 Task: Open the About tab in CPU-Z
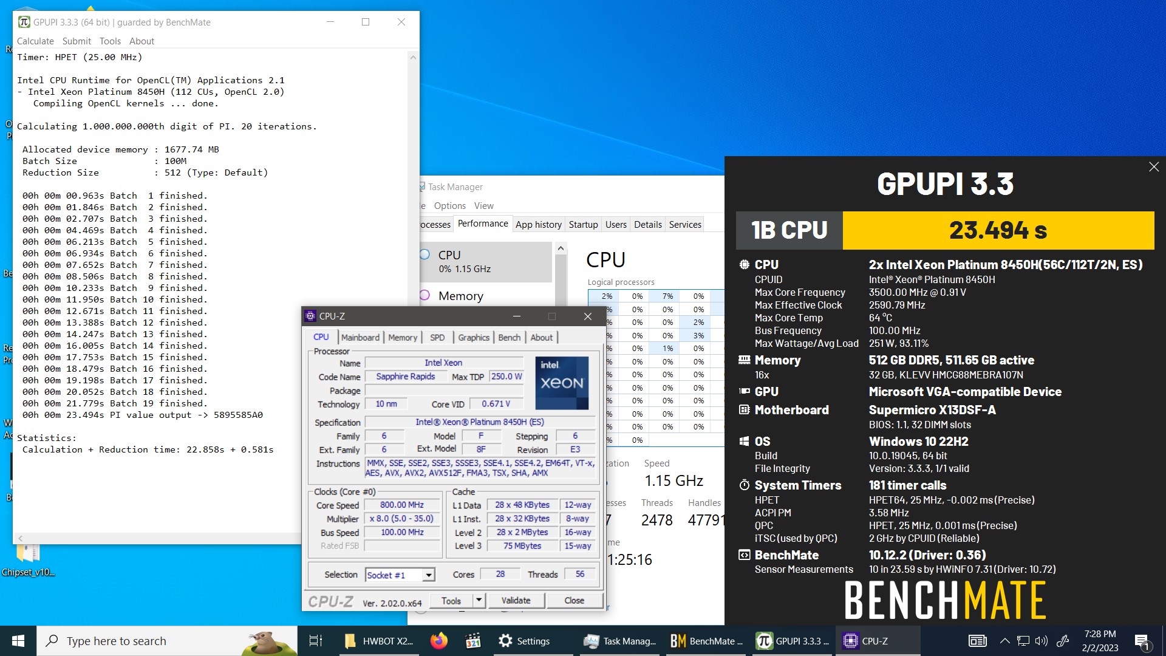[x=542, y=337]
